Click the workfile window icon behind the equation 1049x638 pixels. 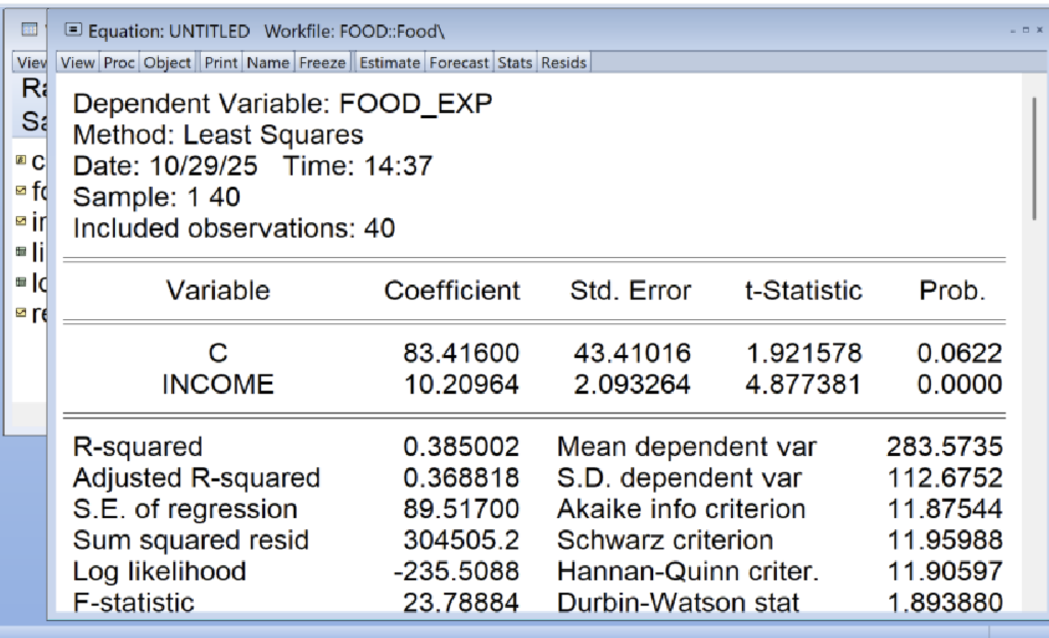coord(29,29)
